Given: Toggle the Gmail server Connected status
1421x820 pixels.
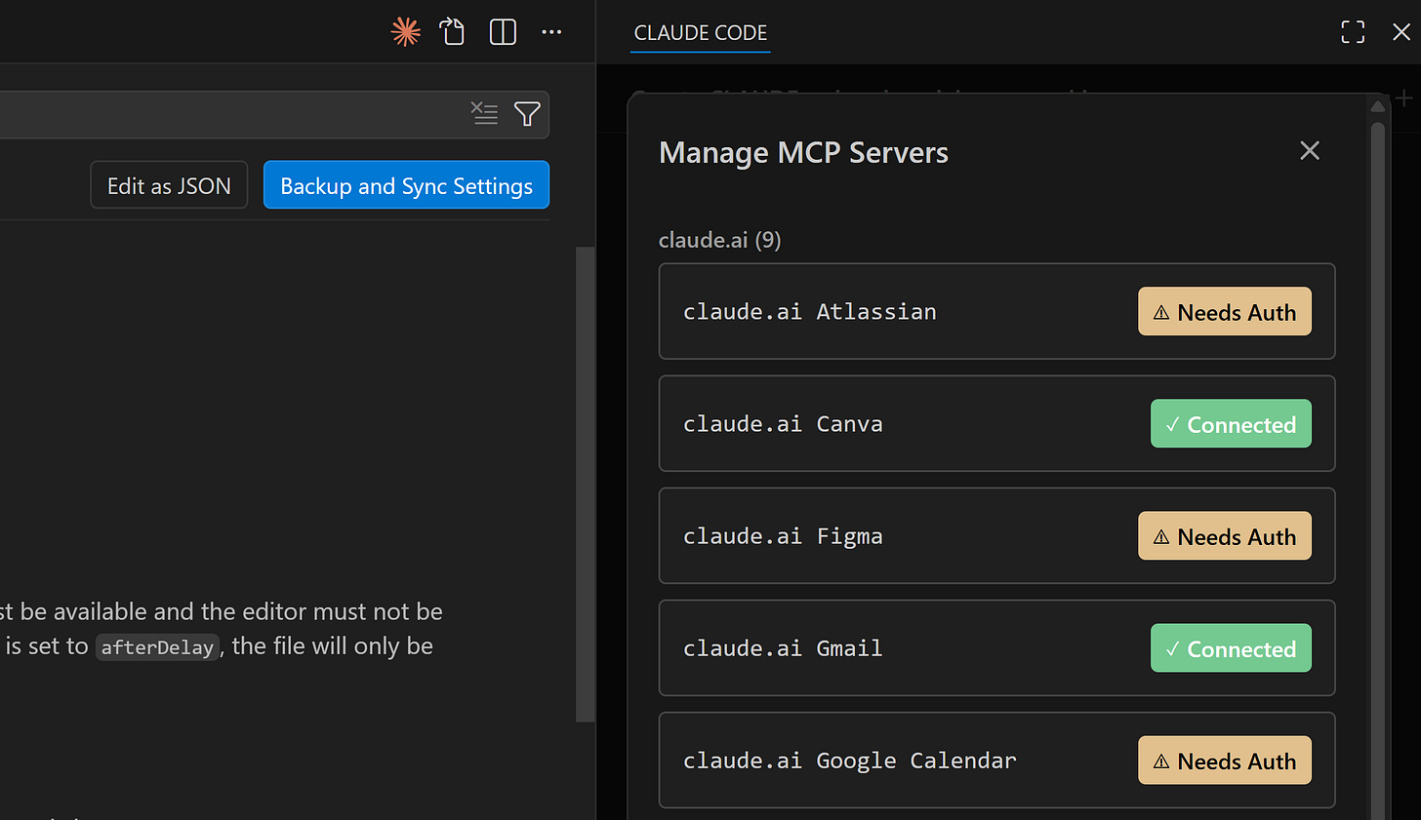Looking at the screenshot, I should [x=1231, y=647].
